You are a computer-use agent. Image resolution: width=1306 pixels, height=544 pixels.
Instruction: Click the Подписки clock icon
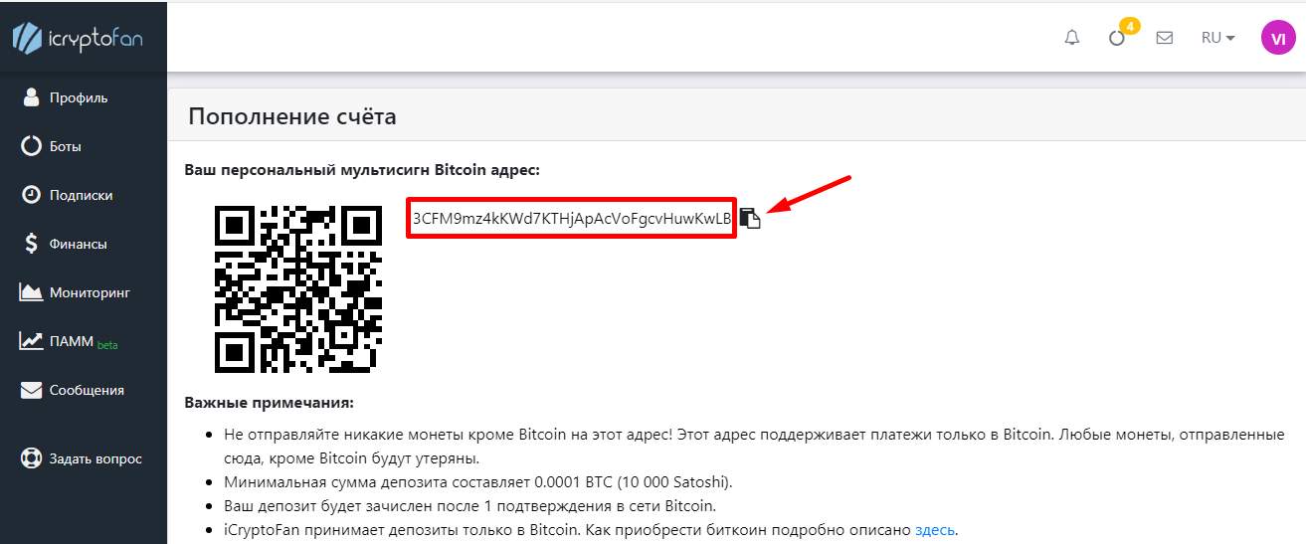coord(31,195)
